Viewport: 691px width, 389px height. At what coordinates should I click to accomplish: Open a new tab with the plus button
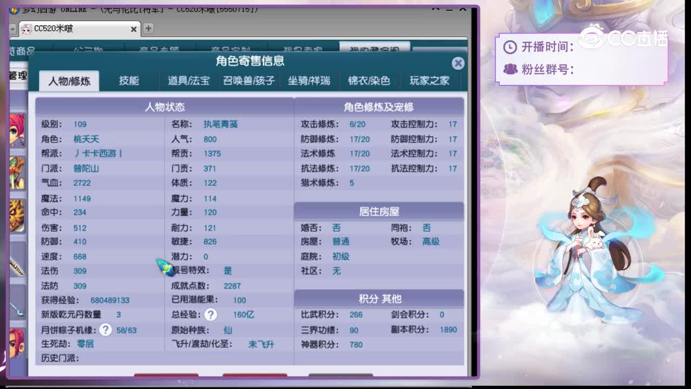tap(148, 28)
